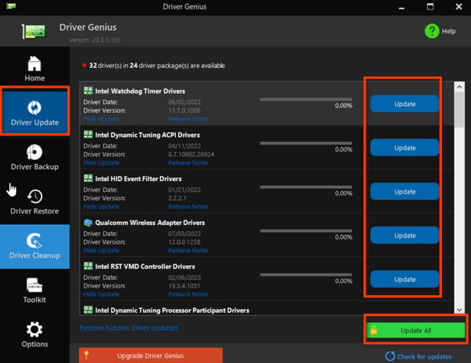Open the Toolkit toolbox icon

click(x=35, y=285)
